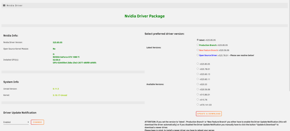This screenshot has height=131, width=290.
Task: Click the Latest Versions label
Action: coord(154,48)
